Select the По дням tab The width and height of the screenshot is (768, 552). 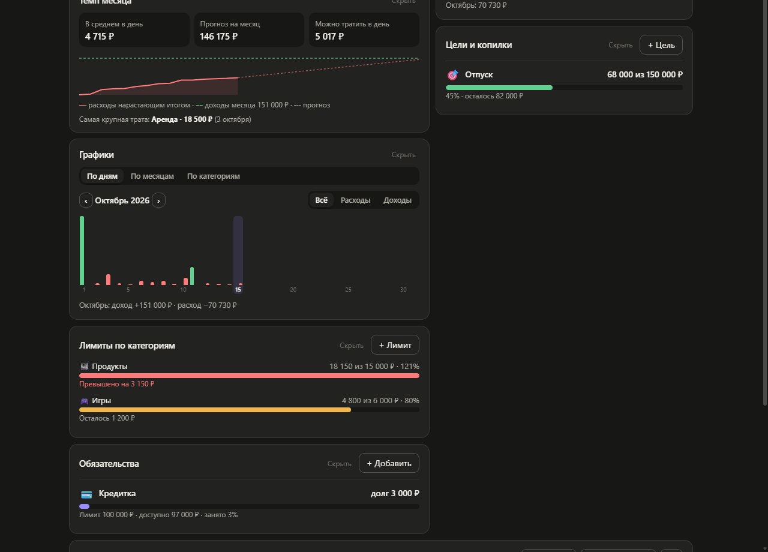[x=102, y=176]
